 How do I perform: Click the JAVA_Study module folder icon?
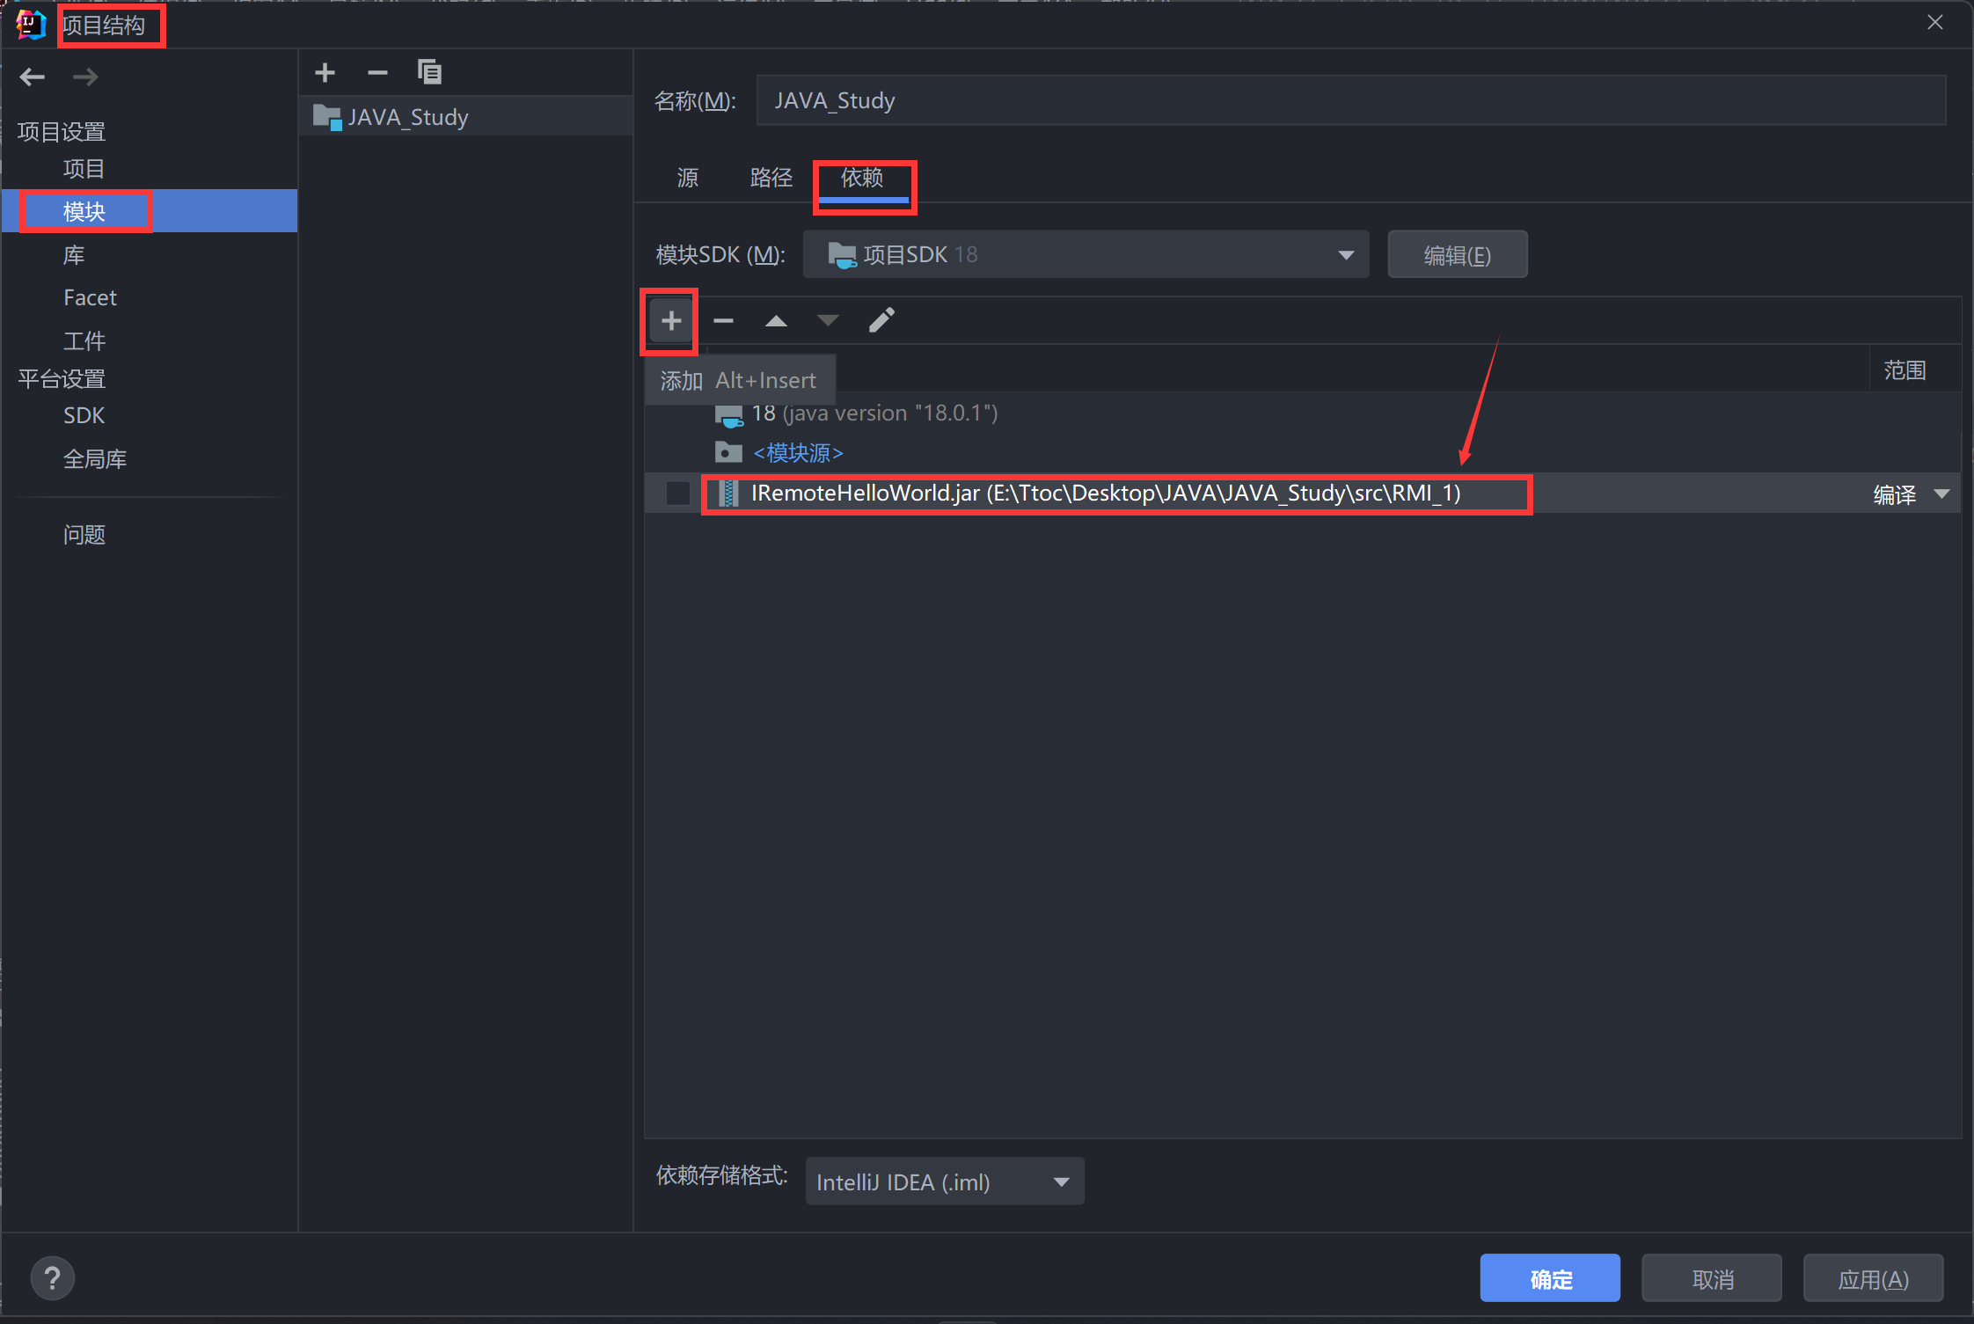pyautogui.click(x=327, y=117)
